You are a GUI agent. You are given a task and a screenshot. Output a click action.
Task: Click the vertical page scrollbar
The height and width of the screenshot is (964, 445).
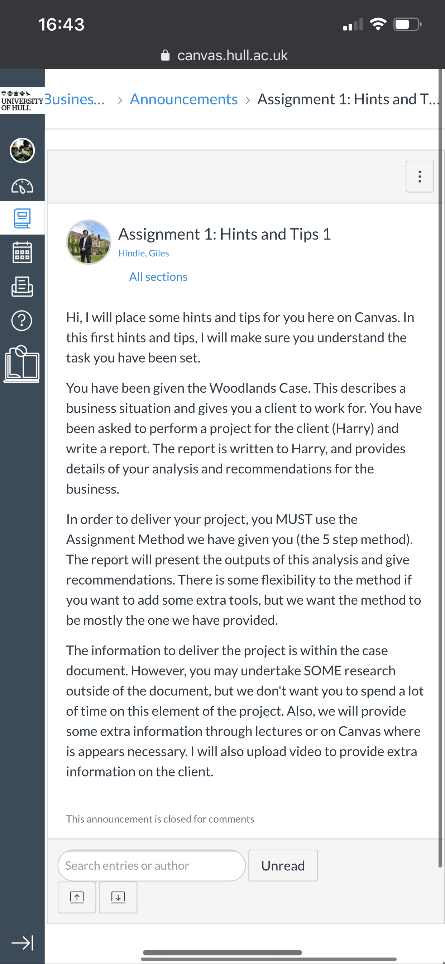coord(440,468)
